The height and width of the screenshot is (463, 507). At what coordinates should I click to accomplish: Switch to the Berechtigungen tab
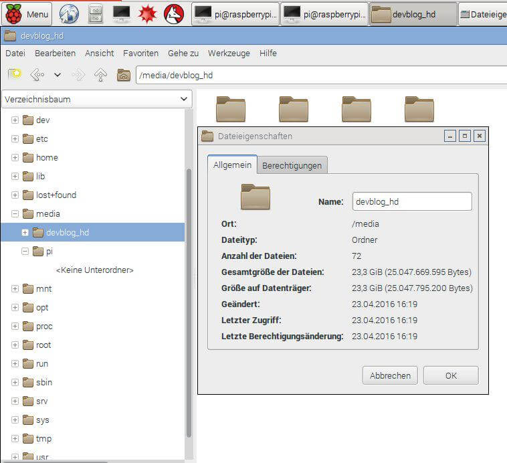coord(292,165)
